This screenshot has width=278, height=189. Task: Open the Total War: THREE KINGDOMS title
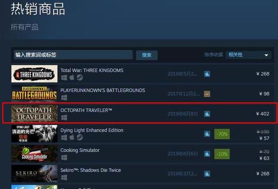coord(92,70)
